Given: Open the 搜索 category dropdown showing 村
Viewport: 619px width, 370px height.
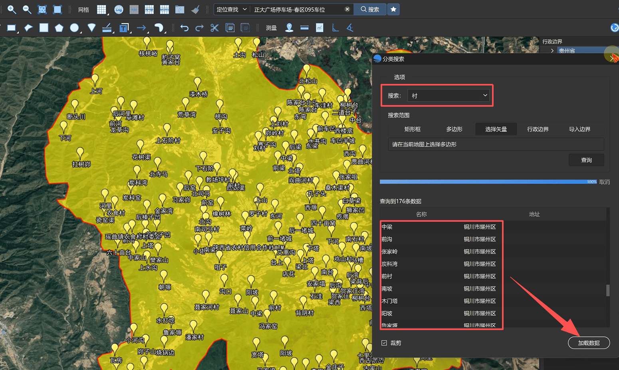Looking at the screenshot, I should click(x=449, y=95).
